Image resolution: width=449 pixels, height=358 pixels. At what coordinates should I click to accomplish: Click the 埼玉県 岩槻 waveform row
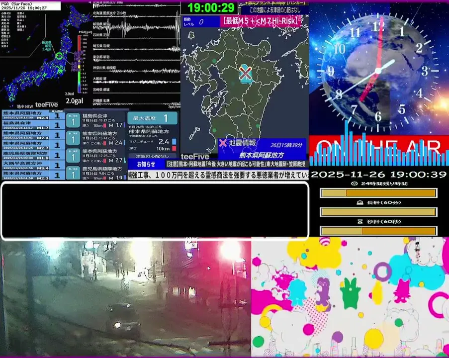[x=137, y=48]
